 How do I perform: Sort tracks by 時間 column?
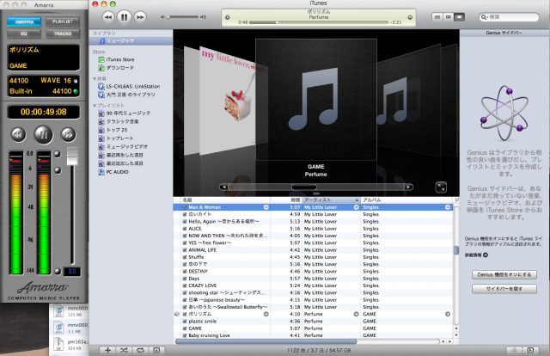(x=288, y=199)
